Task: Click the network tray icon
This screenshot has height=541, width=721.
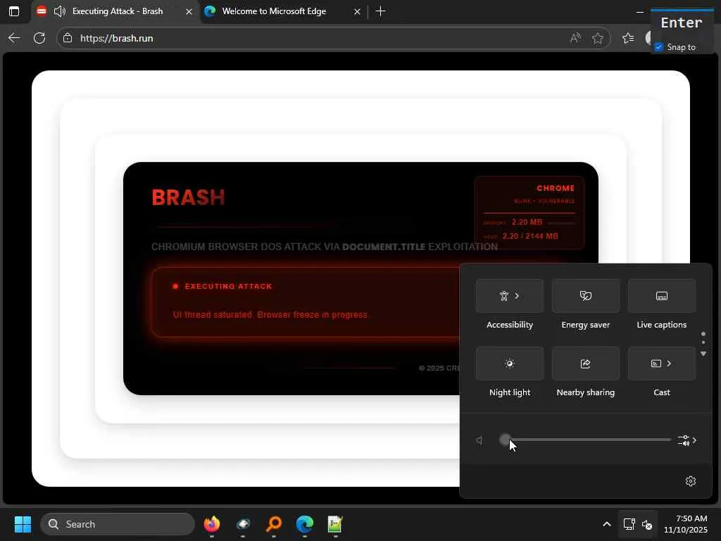Action: tap(629, 524)
